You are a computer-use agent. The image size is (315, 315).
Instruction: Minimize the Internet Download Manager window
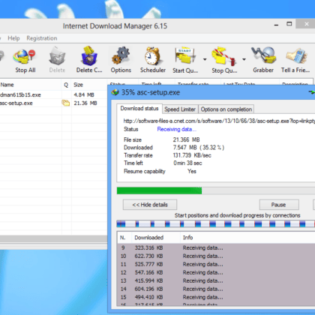(276, 25)
